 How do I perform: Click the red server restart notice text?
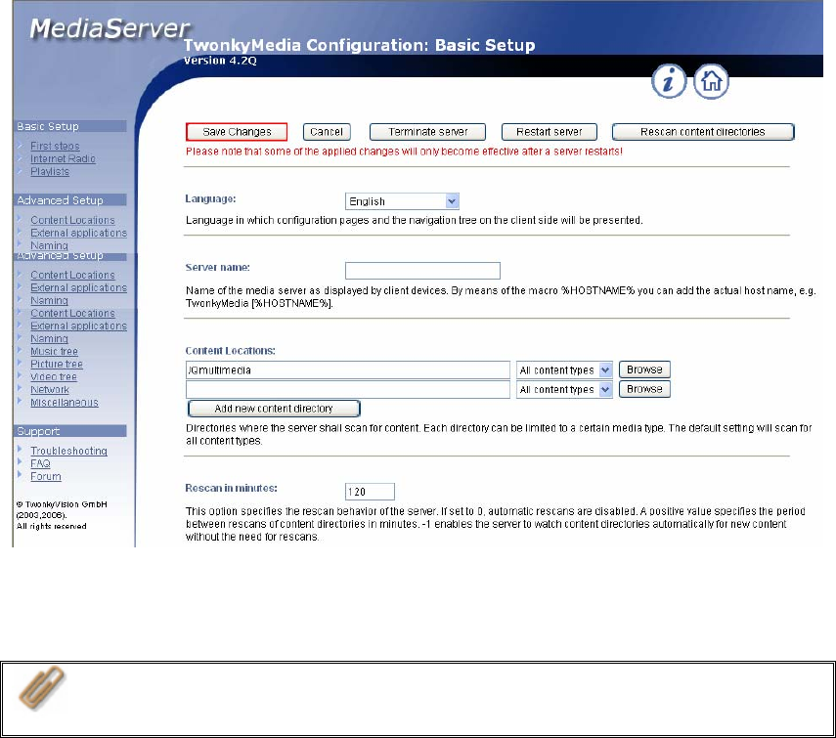pos(404,152)
